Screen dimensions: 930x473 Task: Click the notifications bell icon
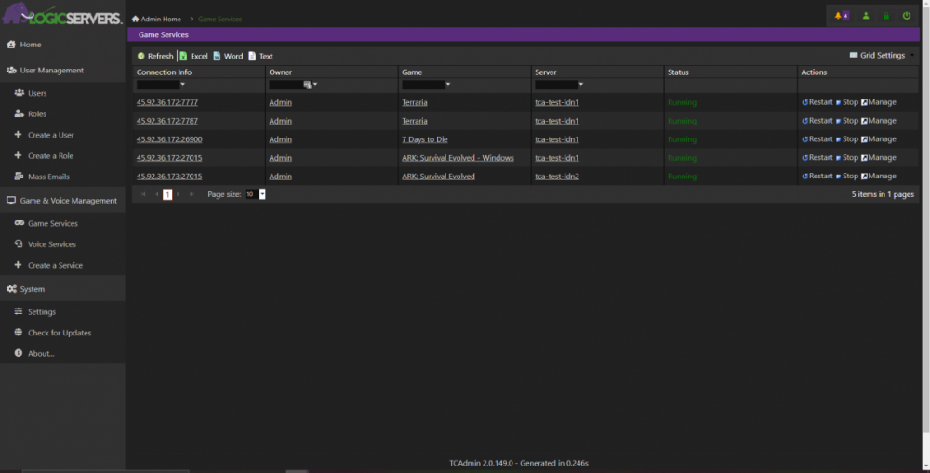click(840, 16)
